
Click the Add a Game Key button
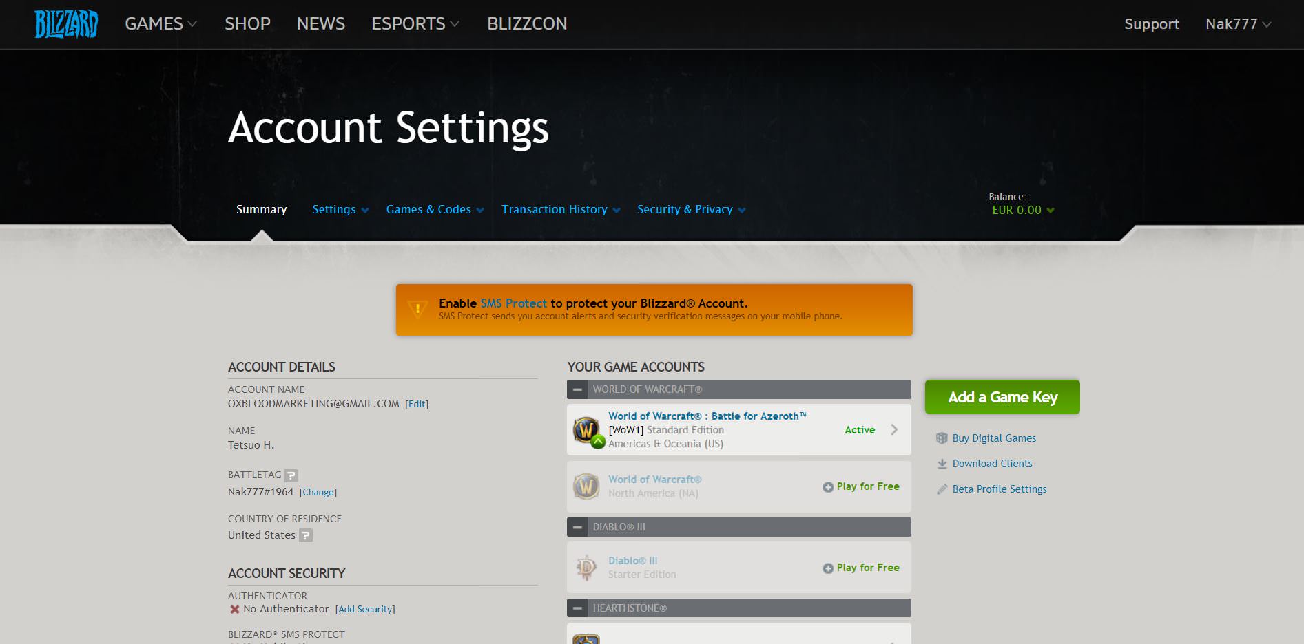point(1002,397)
